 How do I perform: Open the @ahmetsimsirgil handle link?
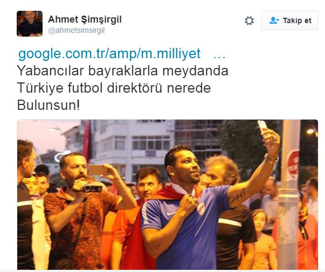click(x=77, y=31)
